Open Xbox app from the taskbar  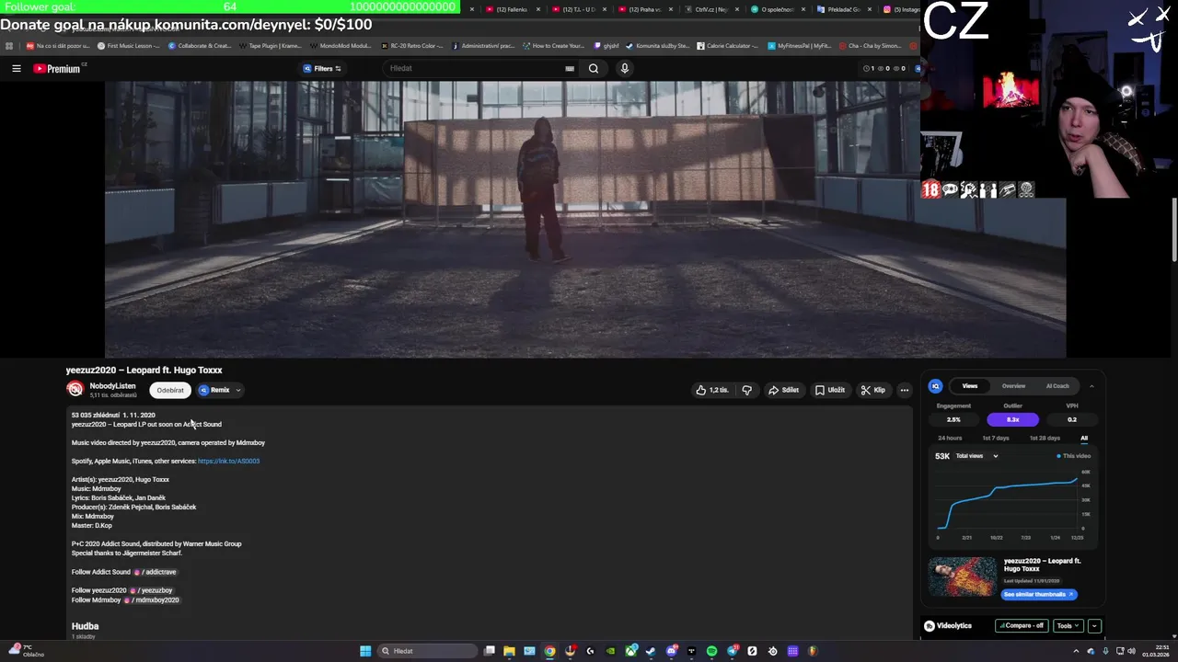(x=630, y=651)
